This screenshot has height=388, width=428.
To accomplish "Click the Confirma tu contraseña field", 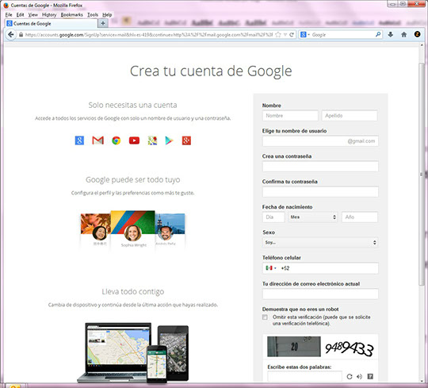I will pos(320,191).
